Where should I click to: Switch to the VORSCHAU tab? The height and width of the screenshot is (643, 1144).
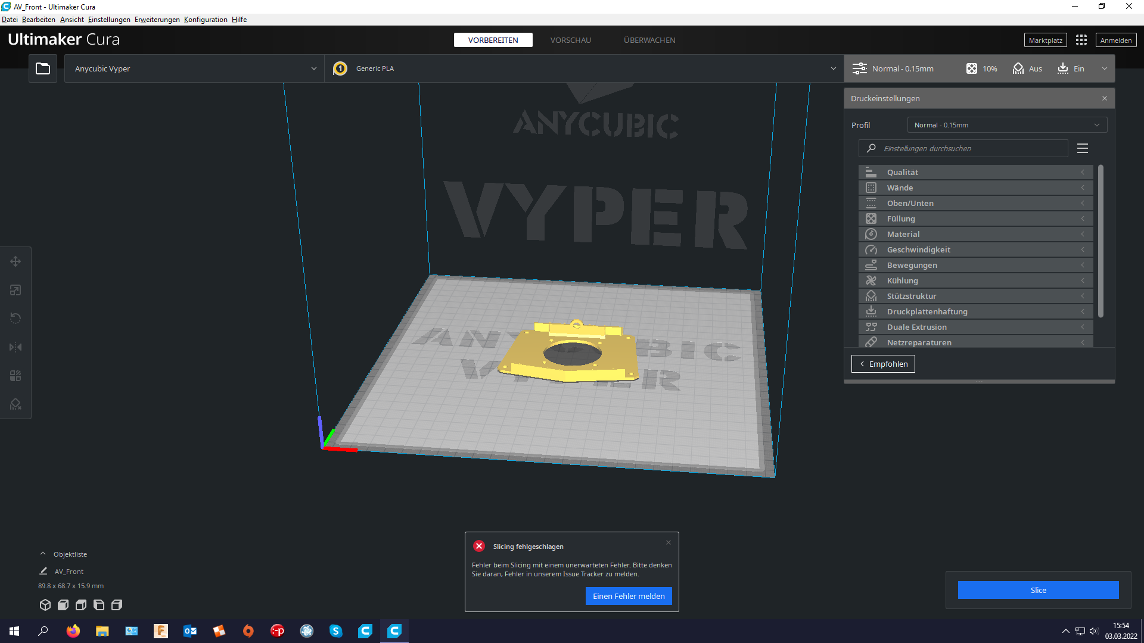coord(570,40)
